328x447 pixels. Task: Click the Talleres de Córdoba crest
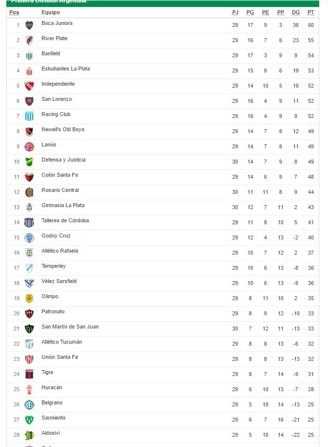pyautogui.click(x=29, y=223)
